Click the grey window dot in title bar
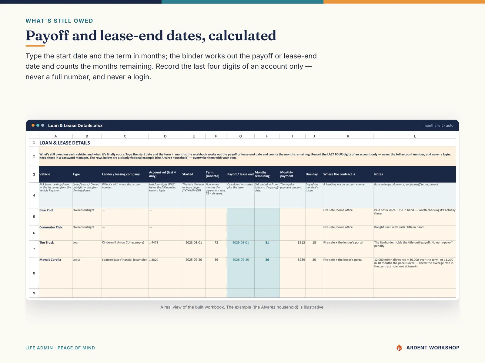 (x=43, y=125)
